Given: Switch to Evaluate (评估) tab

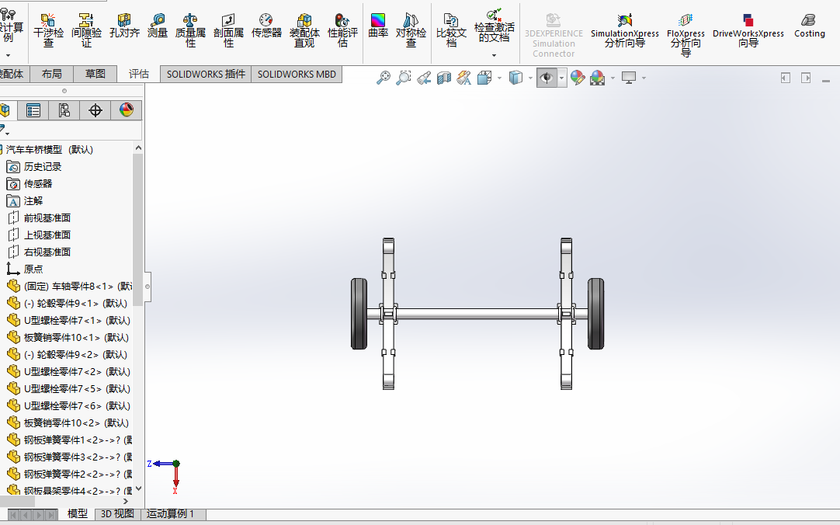Looking at the screenshot, I should [139, 74].
